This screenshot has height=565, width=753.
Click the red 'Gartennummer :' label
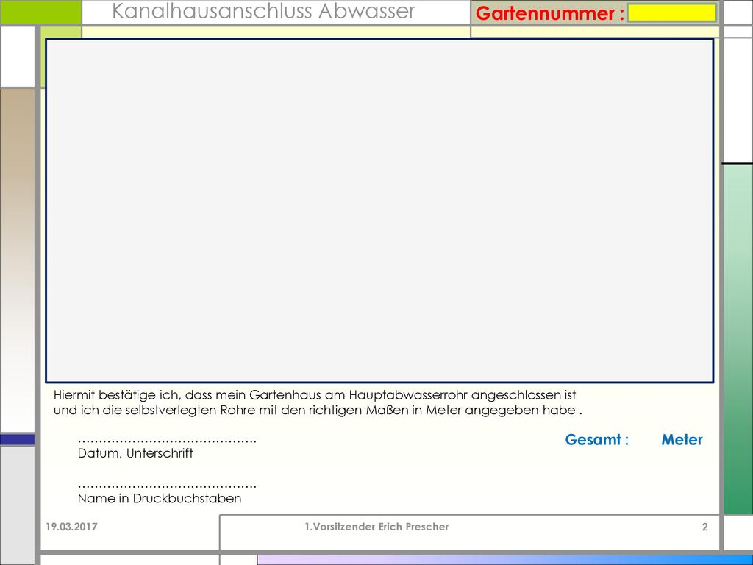[550, 13]
